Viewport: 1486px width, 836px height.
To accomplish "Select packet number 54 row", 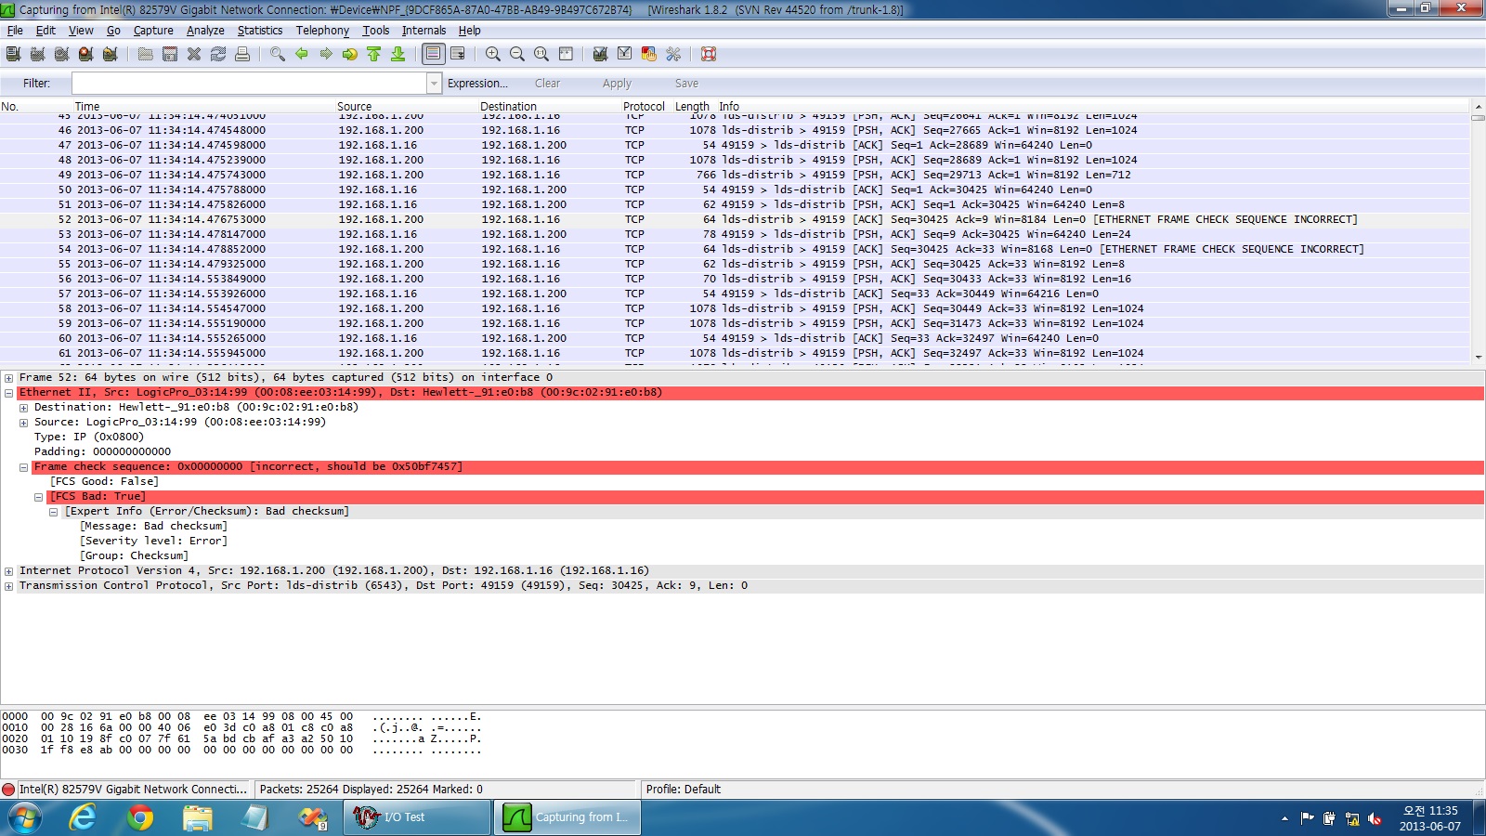I will click(x=735, y=249).
